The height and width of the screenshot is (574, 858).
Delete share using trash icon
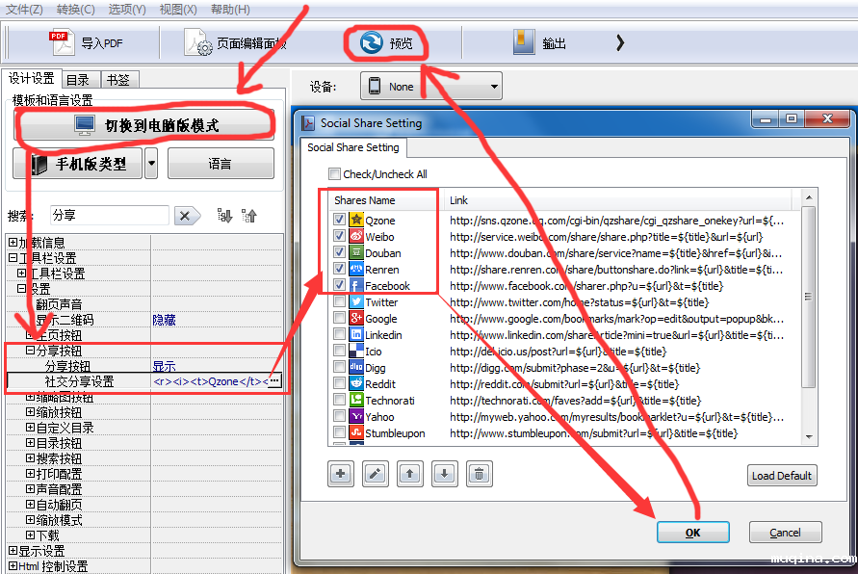pyautogui.click(x=478, y=474)
